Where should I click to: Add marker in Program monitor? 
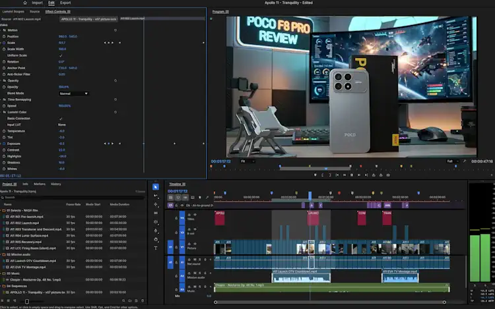315,175
